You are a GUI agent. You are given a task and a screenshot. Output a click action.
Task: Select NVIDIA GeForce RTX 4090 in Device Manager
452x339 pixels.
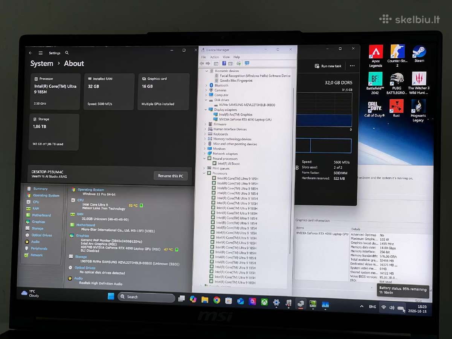click(x=242, y=119)
